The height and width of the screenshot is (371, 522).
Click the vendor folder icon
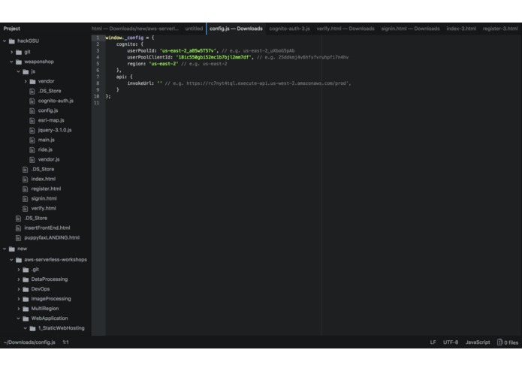point(32,82)
